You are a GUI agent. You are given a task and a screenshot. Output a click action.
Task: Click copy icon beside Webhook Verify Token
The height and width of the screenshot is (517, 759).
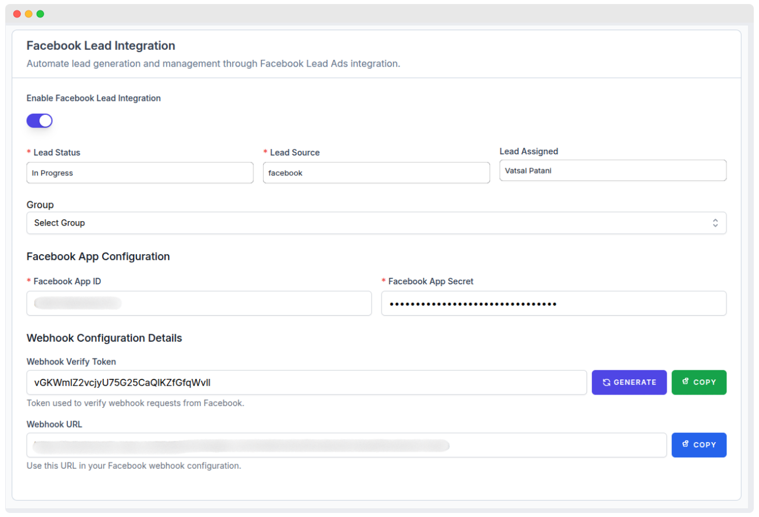pyautogui.click(x=685, y=382)
